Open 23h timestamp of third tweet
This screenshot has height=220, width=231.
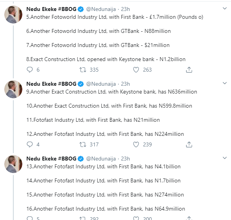pos(125,159)
